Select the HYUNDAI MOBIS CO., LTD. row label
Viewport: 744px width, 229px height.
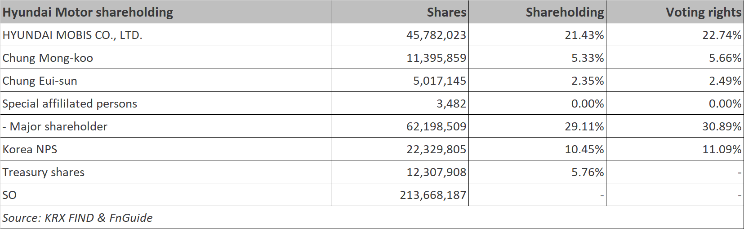(72, 35)
